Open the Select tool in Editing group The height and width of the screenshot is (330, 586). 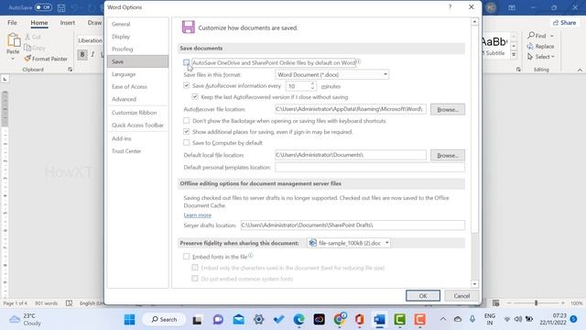(x=540, y=57)
